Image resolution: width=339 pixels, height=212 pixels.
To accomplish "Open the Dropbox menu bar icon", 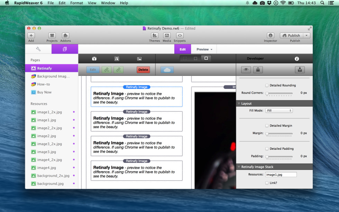I will tap(269, 3).
